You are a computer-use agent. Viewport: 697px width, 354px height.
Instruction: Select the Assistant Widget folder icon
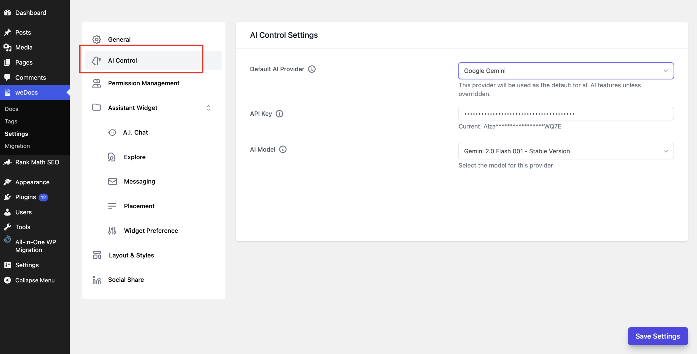97,107
